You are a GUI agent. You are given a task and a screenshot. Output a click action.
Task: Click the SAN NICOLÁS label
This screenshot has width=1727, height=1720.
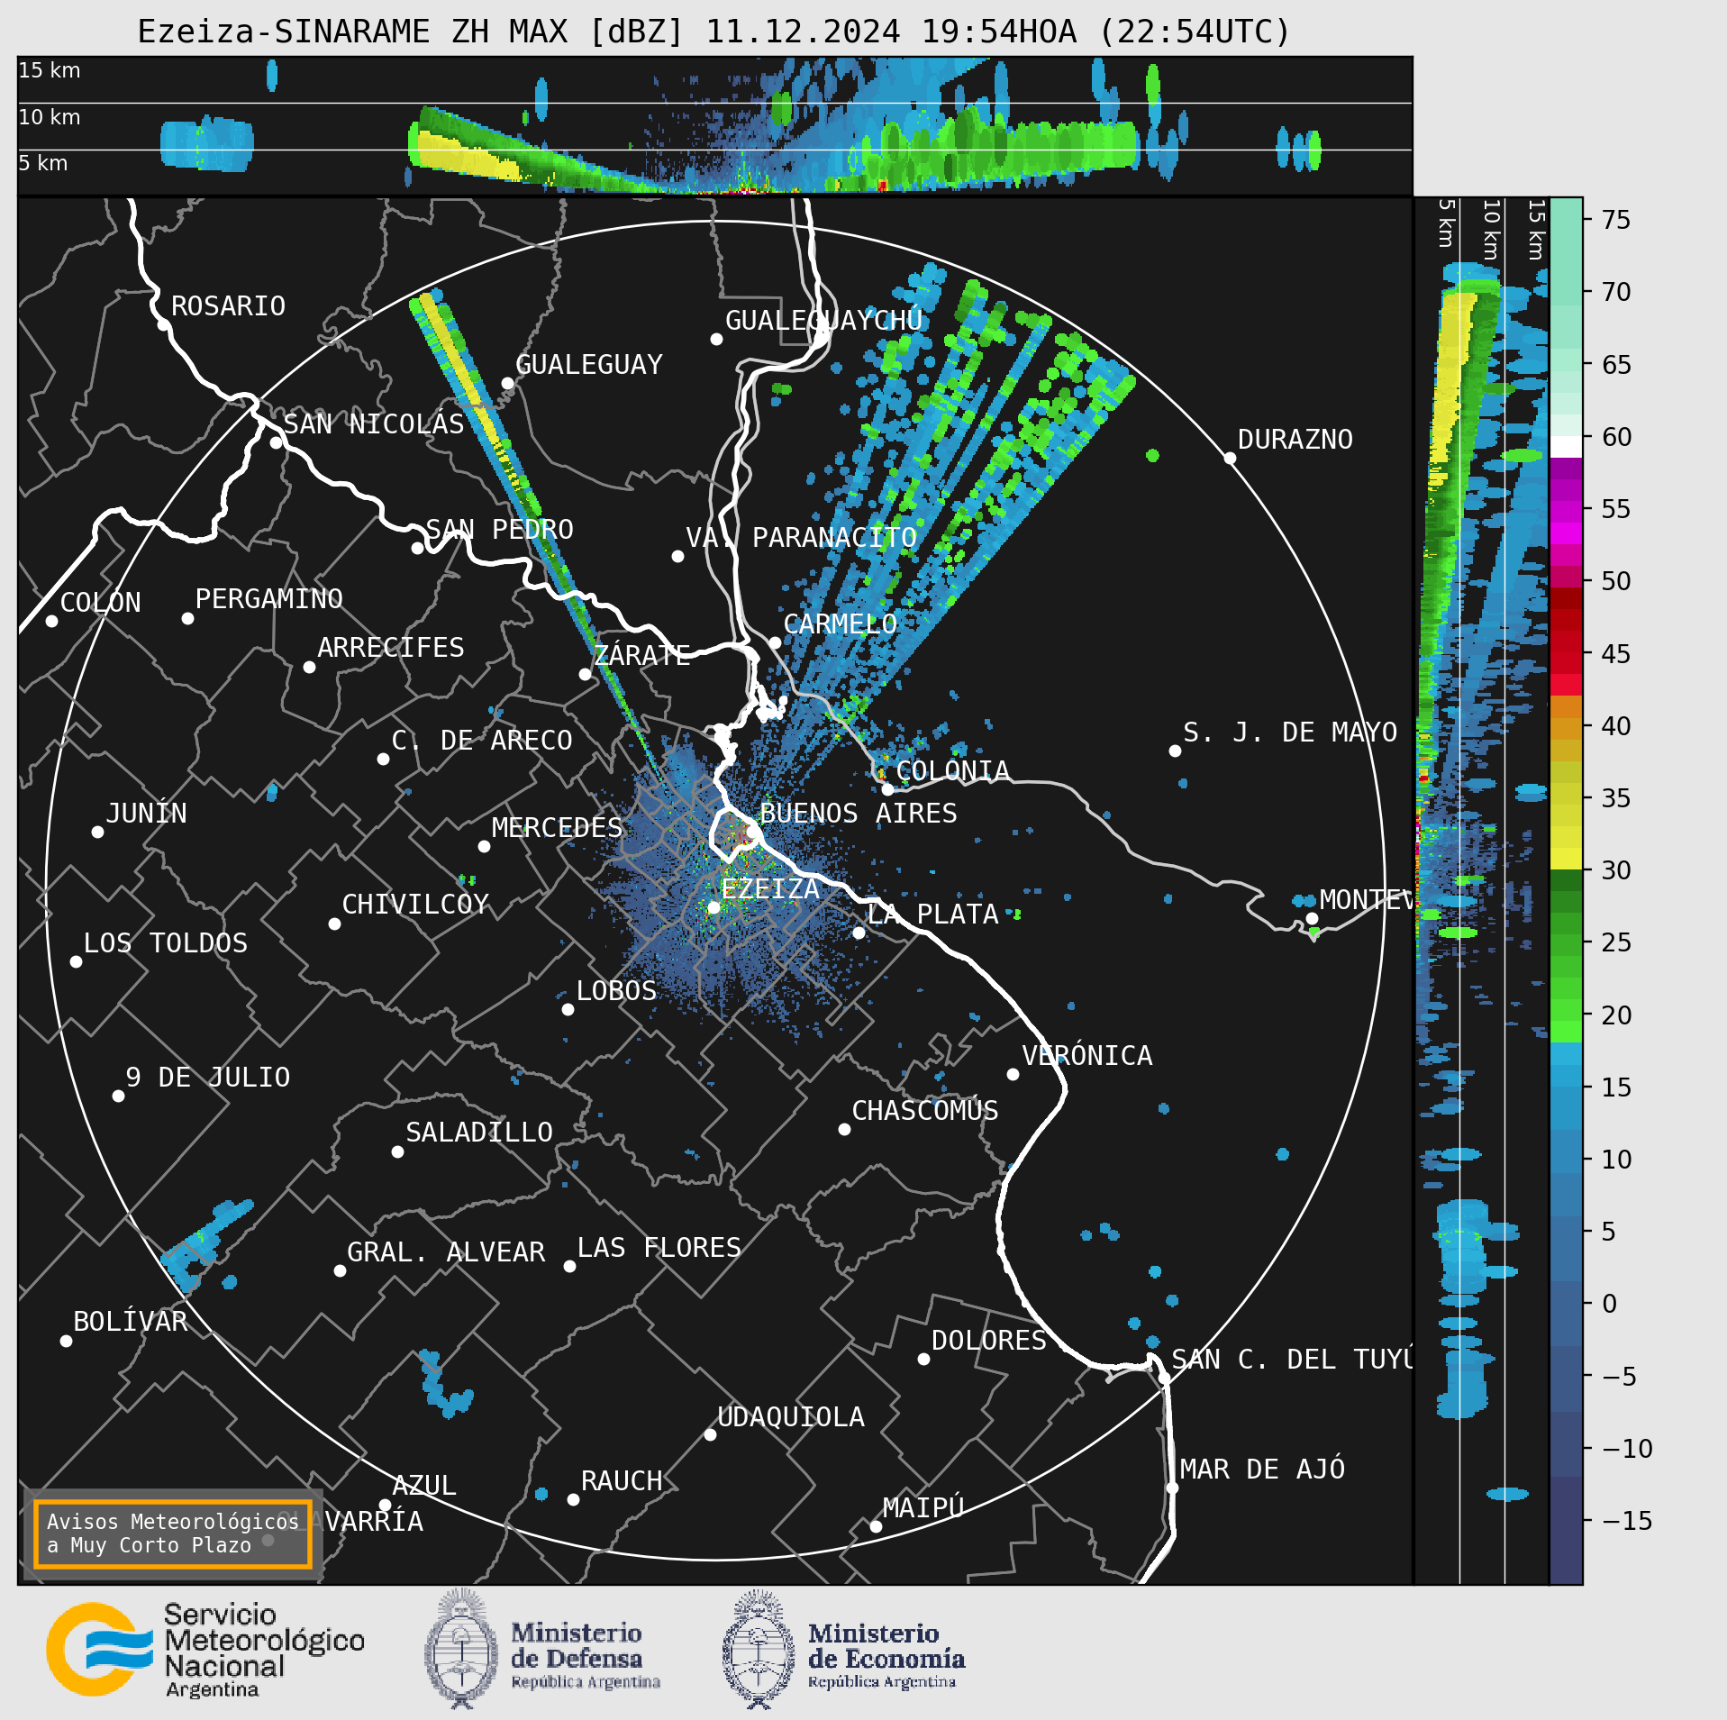click(374, 423)
